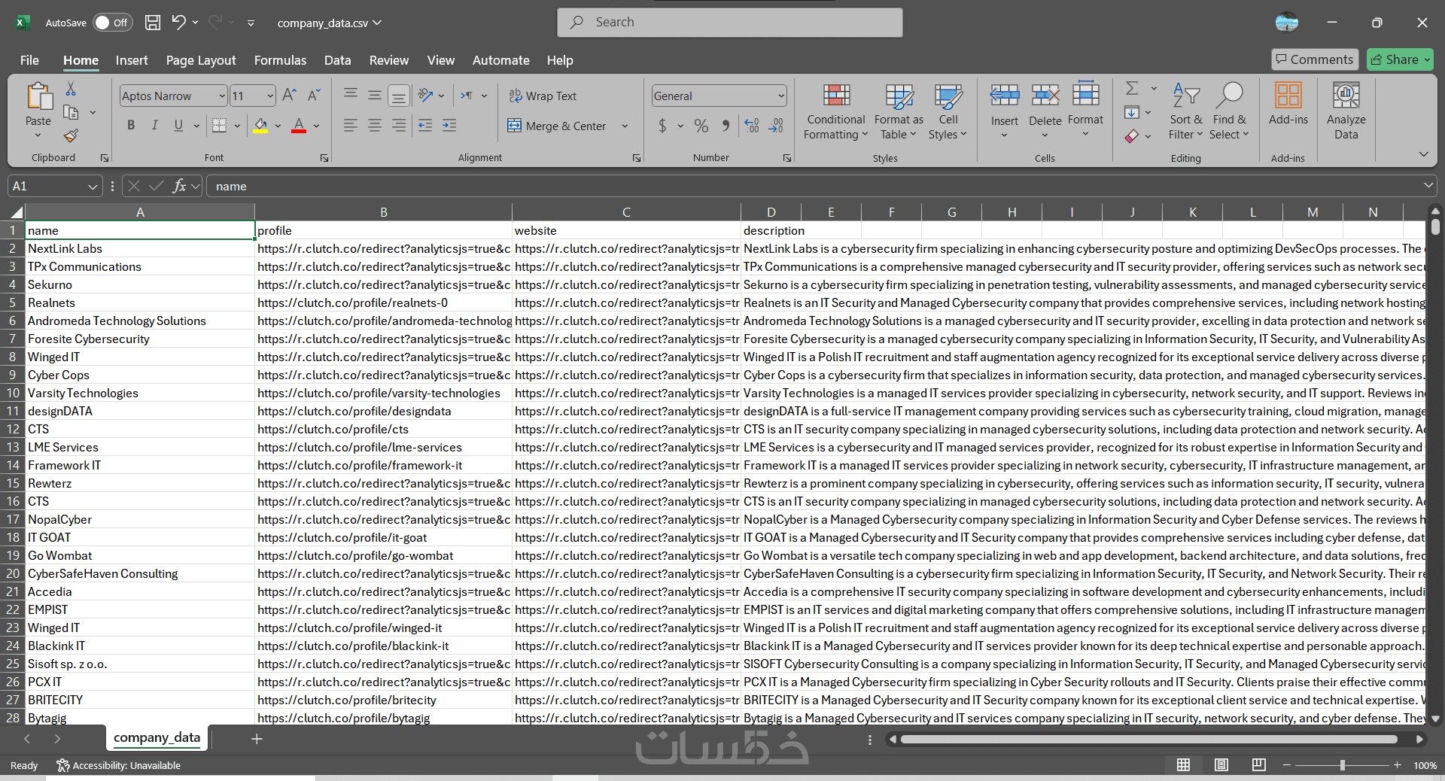Select the Format Painter brush icon
The image size is (1445, 781).
tap(71, 135)
